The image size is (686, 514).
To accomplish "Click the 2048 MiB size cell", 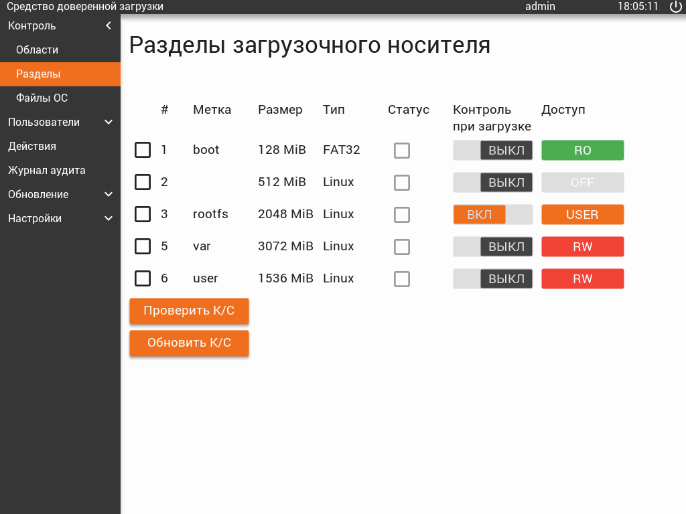I will (285, 214).
